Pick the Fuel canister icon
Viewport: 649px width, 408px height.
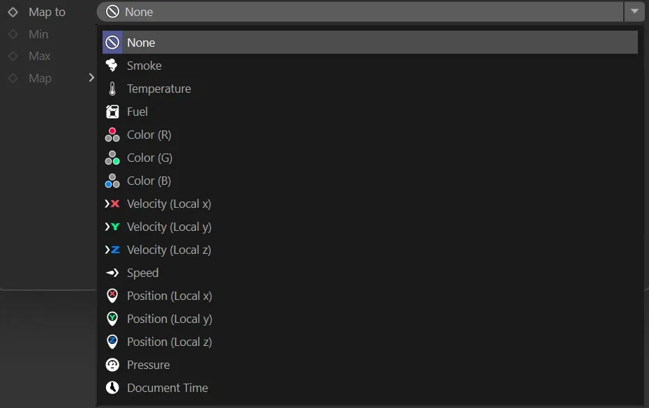click(112, 112)
